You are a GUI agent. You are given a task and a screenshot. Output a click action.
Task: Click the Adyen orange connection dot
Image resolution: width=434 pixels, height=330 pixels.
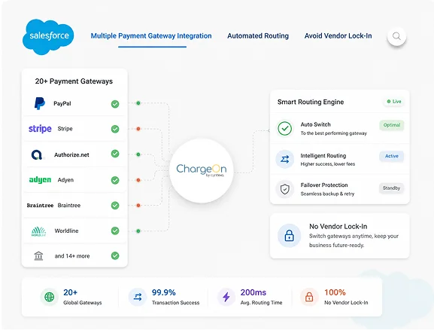[138, 180]
